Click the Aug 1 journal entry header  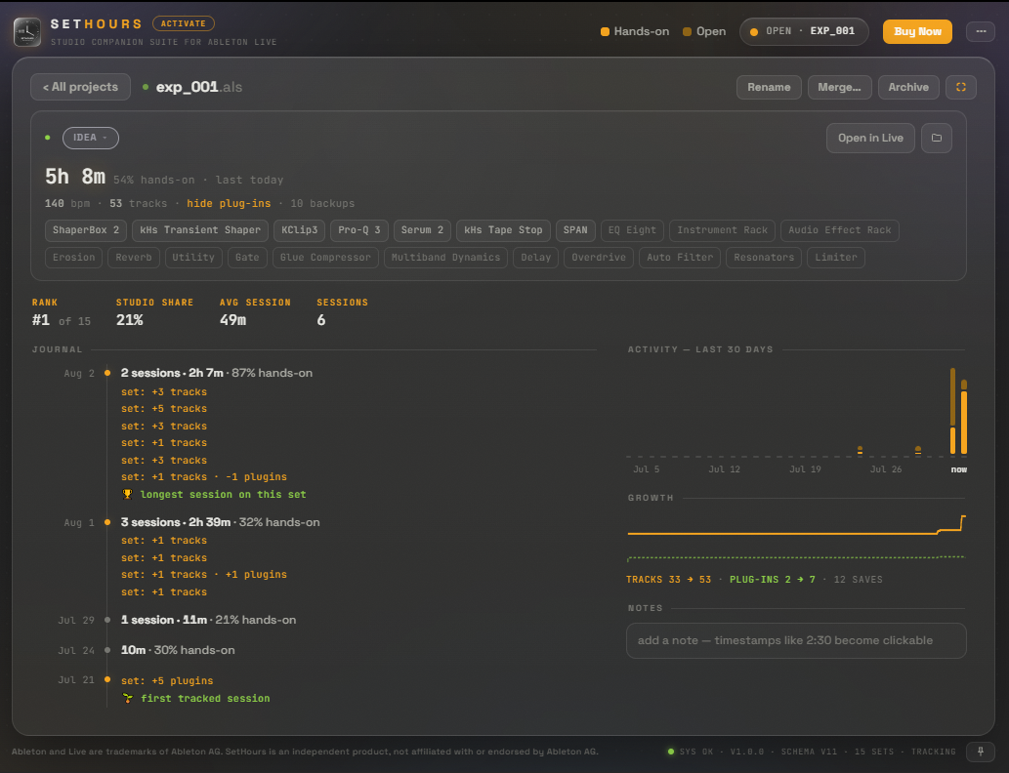[220, 522]
